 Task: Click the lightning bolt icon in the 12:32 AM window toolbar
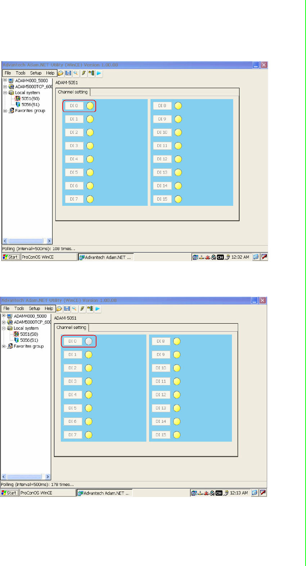click(84, 73)
